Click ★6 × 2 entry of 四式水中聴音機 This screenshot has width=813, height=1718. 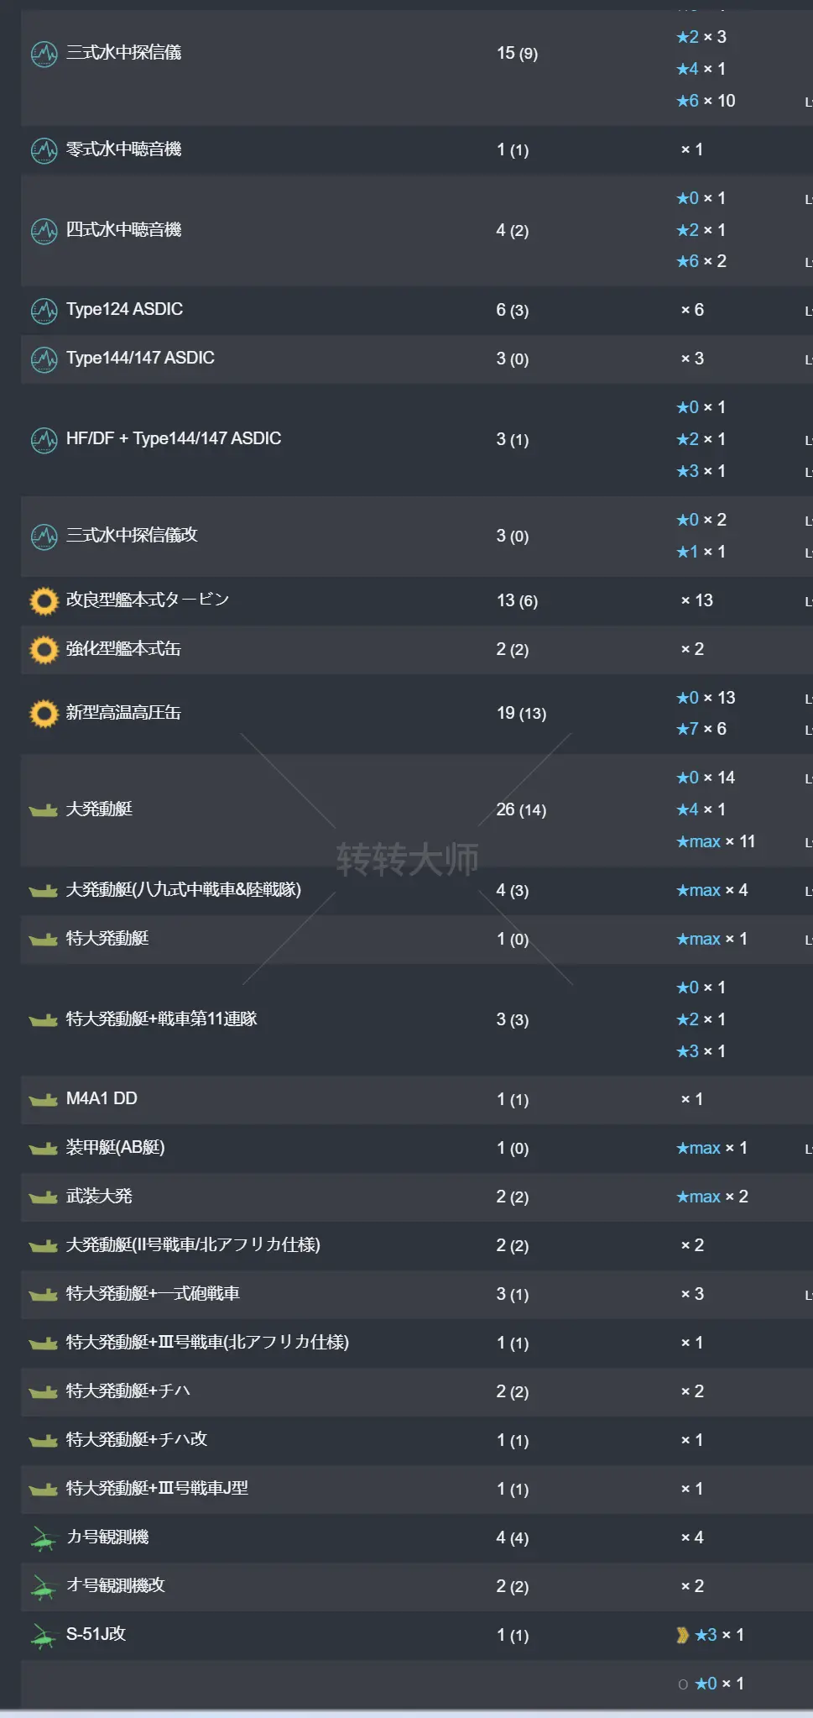pos(701,261)
